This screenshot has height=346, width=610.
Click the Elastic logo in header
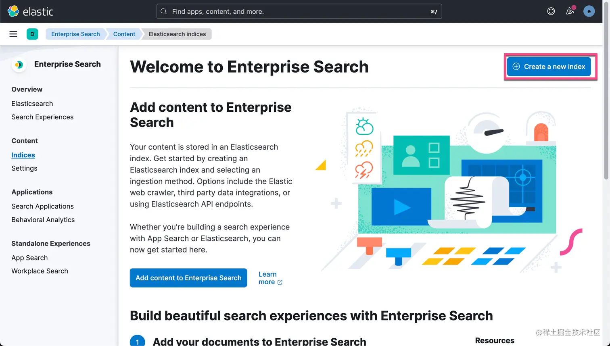(x=31, y=11)
